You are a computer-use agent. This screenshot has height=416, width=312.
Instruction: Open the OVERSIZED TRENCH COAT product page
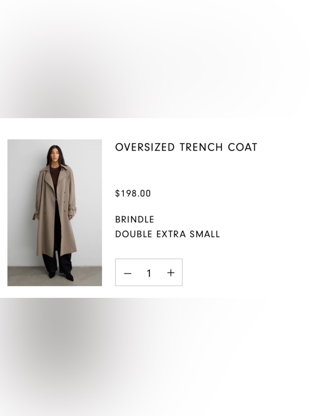[186, 147]
